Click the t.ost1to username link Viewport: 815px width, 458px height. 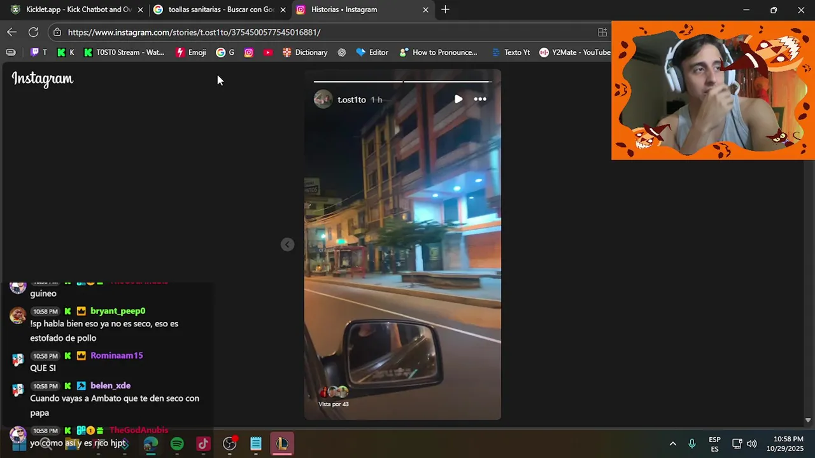[351, 100]
